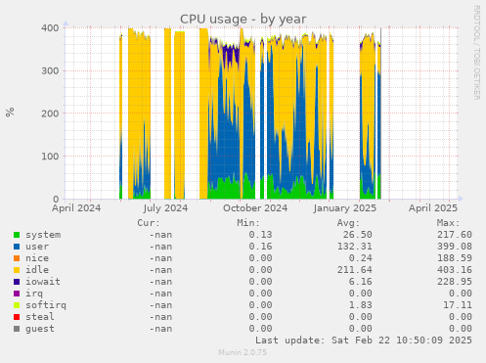Click the blue user legend swatch
This screenshot has width=486, height=363.
pos(17,247)
